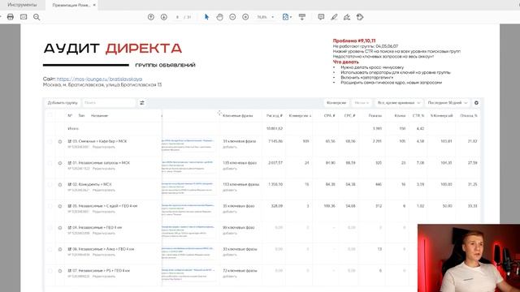
Task: Open the Конверсии dropdown
Action: tap(336, 103)
